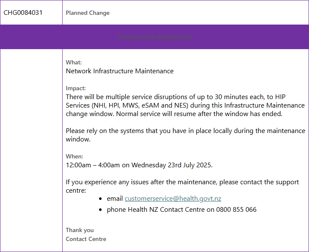309x252 pixels.
Task: Click the sentence about relying on local systems
Action: click(x=185, y=135)
